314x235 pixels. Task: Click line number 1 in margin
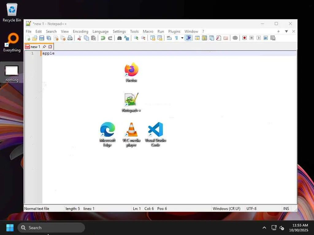[x=33, y=53]
